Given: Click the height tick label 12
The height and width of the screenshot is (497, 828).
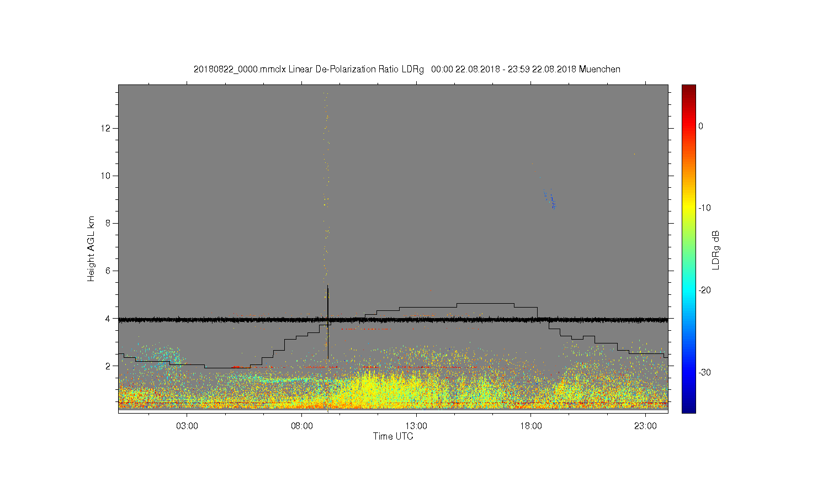Looking at the screenshot, I should [x=106, y=128].
